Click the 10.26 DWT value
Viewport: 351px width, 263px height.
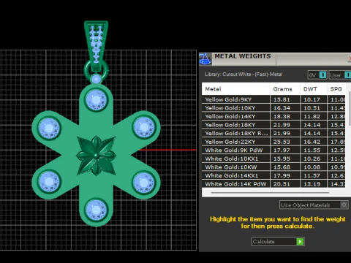(x=312, y=159)
